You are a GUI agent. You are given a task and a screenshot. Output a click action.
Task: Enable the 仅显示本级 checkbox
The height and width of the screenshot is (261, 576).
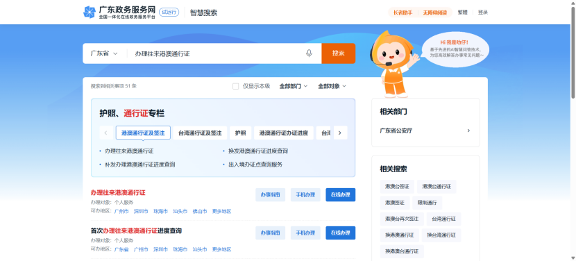pos(235,86)
